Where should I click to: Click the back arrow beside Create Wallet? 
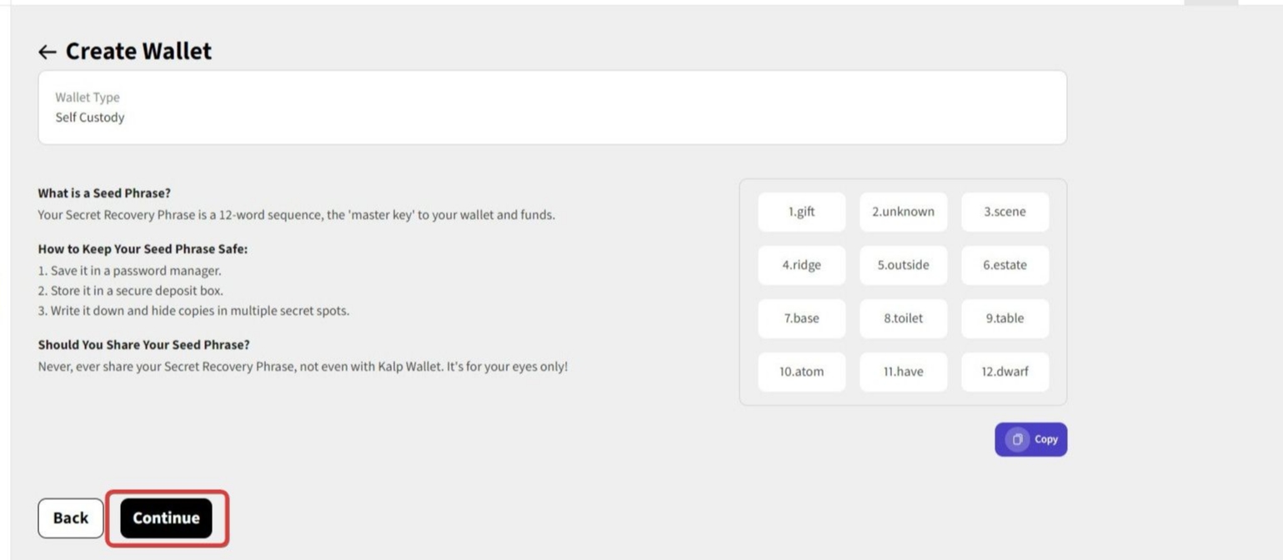(47, 52)
